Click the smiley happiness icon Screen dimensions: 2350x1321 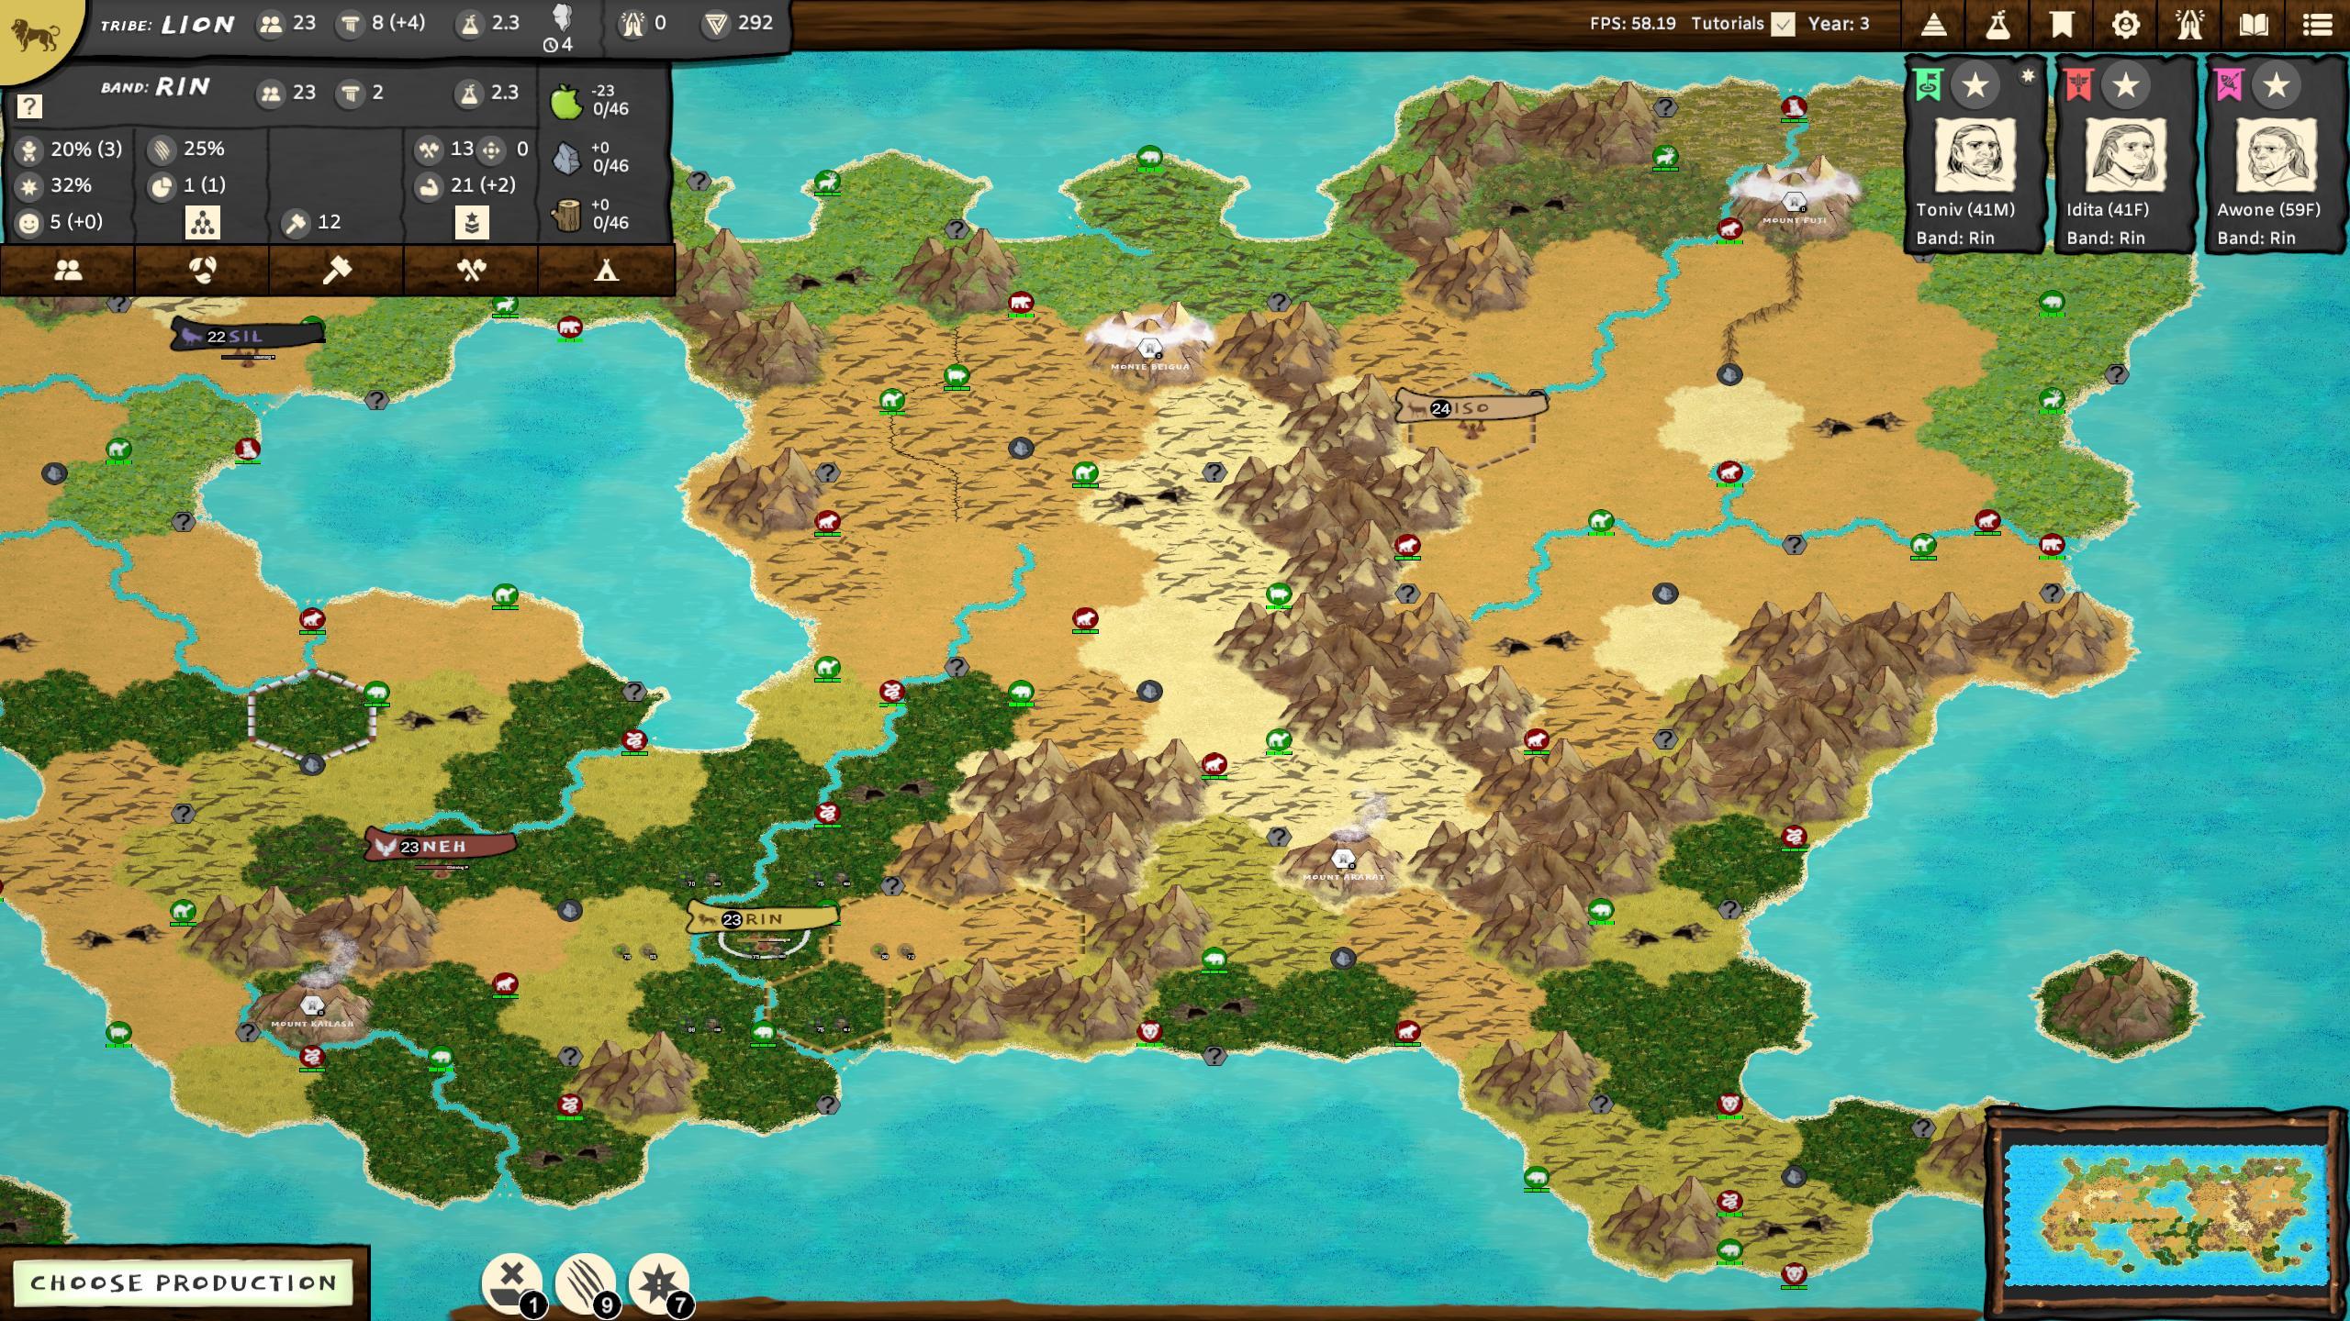29,223
